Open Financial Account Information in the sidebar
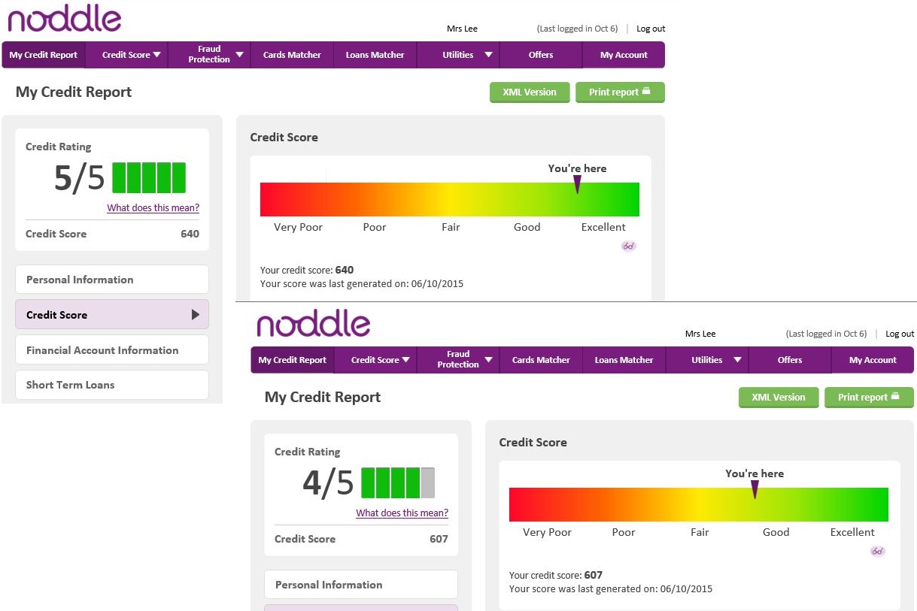Viewport: 917px width, 611px height. point(112,350)
